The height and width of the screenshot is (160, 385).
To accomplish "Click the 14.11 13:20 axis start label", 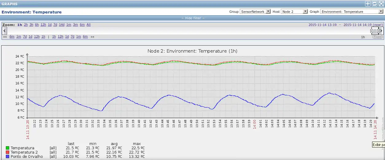I will coord(28,130).
